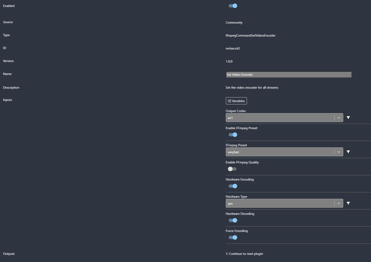The width and height of the screenshot is (371, 262).
Task: Click filter icon beside Hardware Type
Action: [348, 203]
